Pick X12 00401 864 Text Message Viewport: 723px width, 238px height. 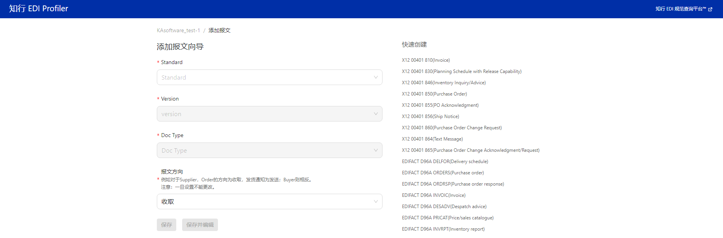pyautogui.click(x=432, y=139)
